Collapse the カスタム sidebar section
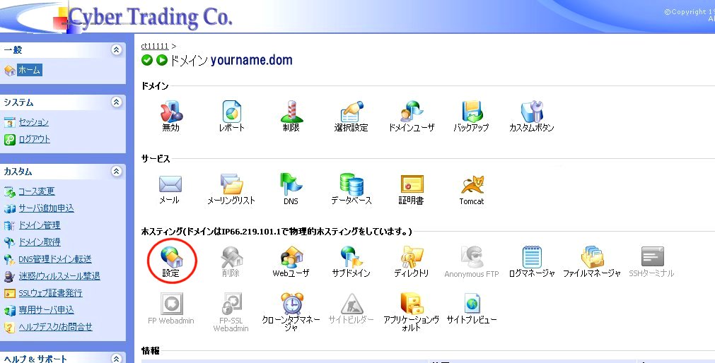The height and width of the screenshot is (363, 715). [x=117, y=172]
